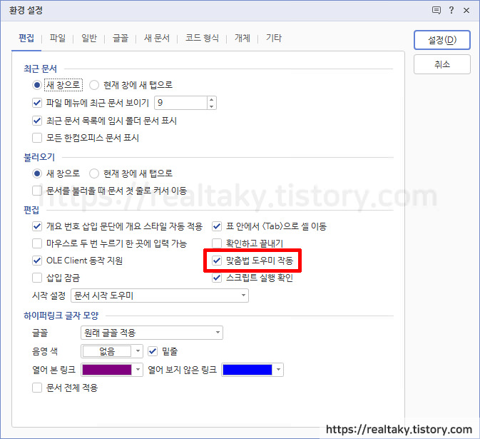The image size is (480, 439).
Task: Select the 편집 tab
Action: click(26, 38)
